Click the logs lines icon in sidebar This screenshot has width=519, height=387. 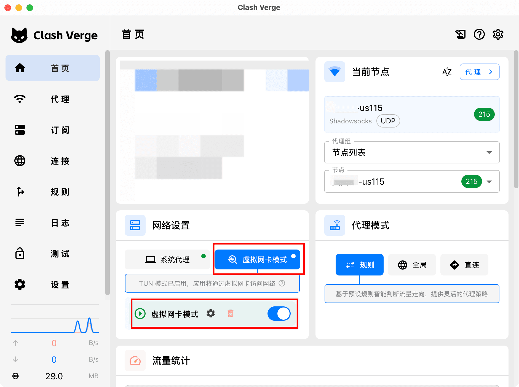point(20,222)
